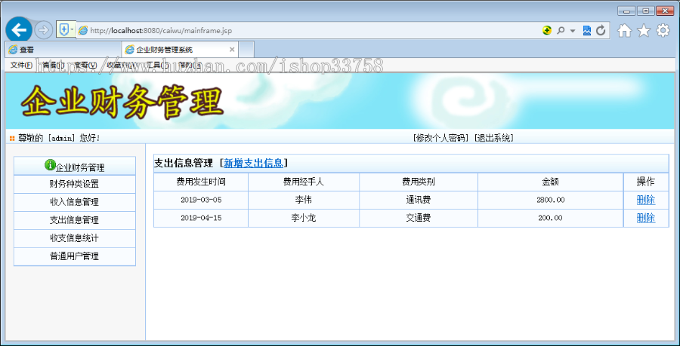Click the 费用类别 column header
This screenshot has width=680, height=346.
tap(419, 182)
